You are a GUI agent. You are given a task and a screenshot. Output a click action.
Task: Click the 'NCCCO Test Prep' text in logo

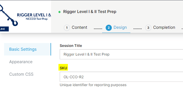coord(36,19)
